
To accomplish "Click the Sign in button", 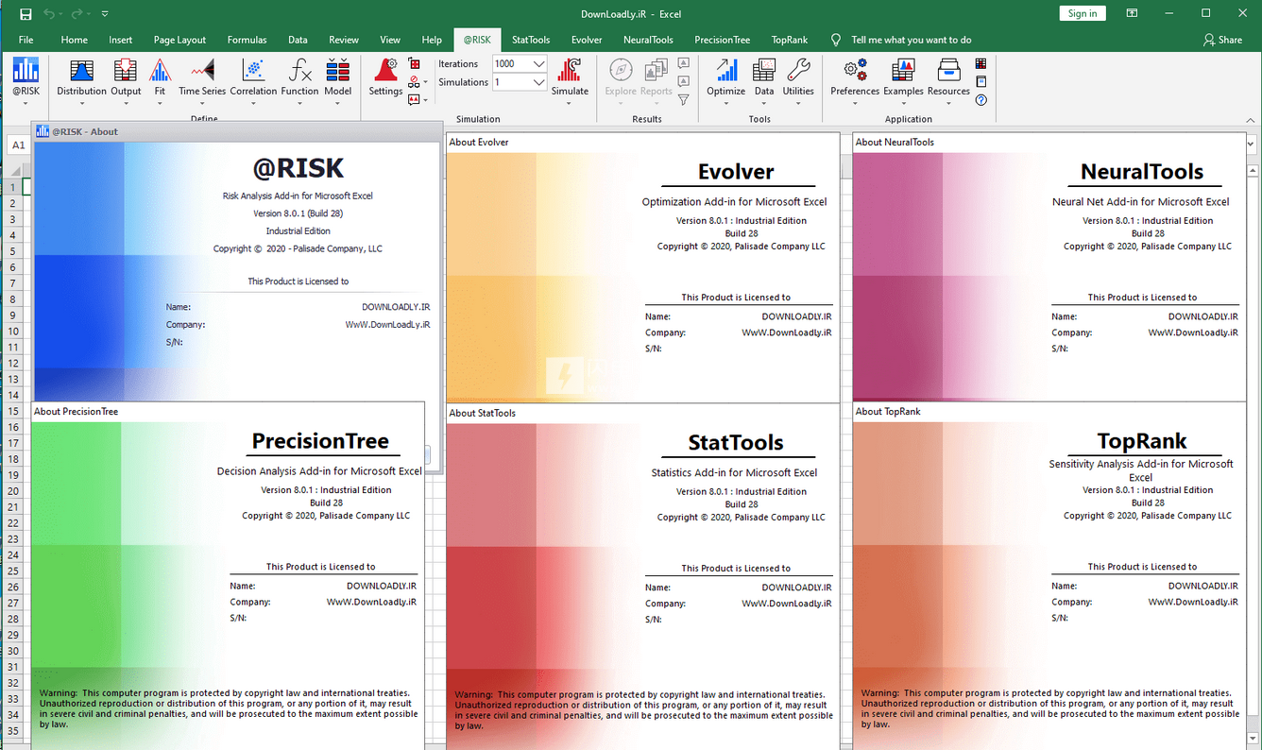I will pyautogui.click(x=1083, y=13).
